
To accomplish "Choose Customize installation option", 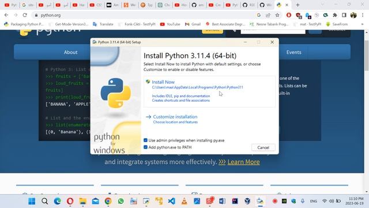I will (175, 117).
